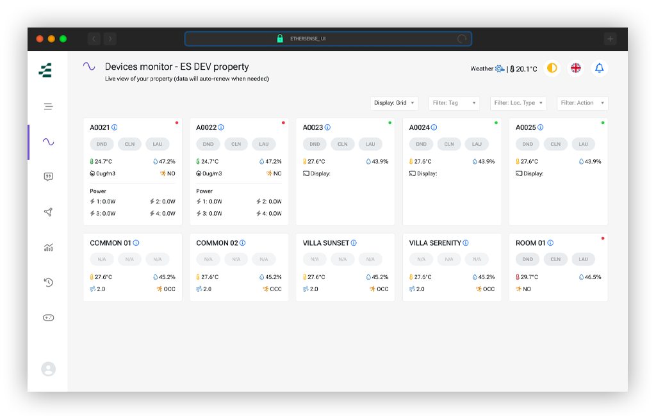Open the chat messages sidebar icon
Image resolution: width=656 pixels, height=416 pixels.
pyautogui.click(x=48, y=177)
